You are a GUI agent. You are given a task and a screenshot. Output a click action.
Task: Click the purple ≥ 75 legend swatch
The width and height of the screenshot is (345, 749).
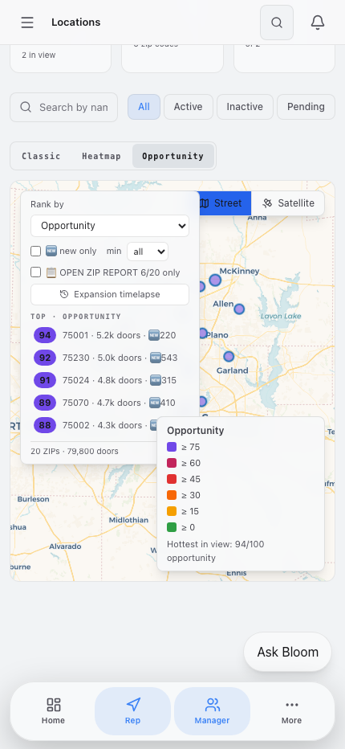172,447
